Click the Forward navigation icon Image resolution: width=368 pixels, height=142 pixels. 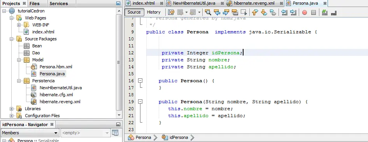click(x=193, y=12)
